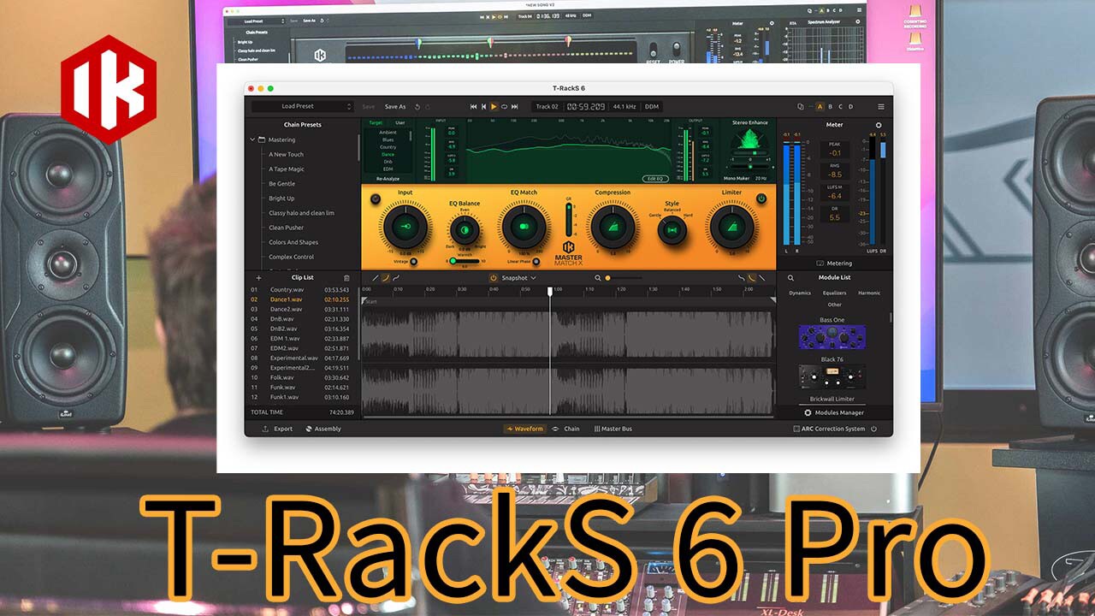Enable ARC Correction System checkbox
Viewport: 1095px width, 616px height.
[x=796, y=429]
